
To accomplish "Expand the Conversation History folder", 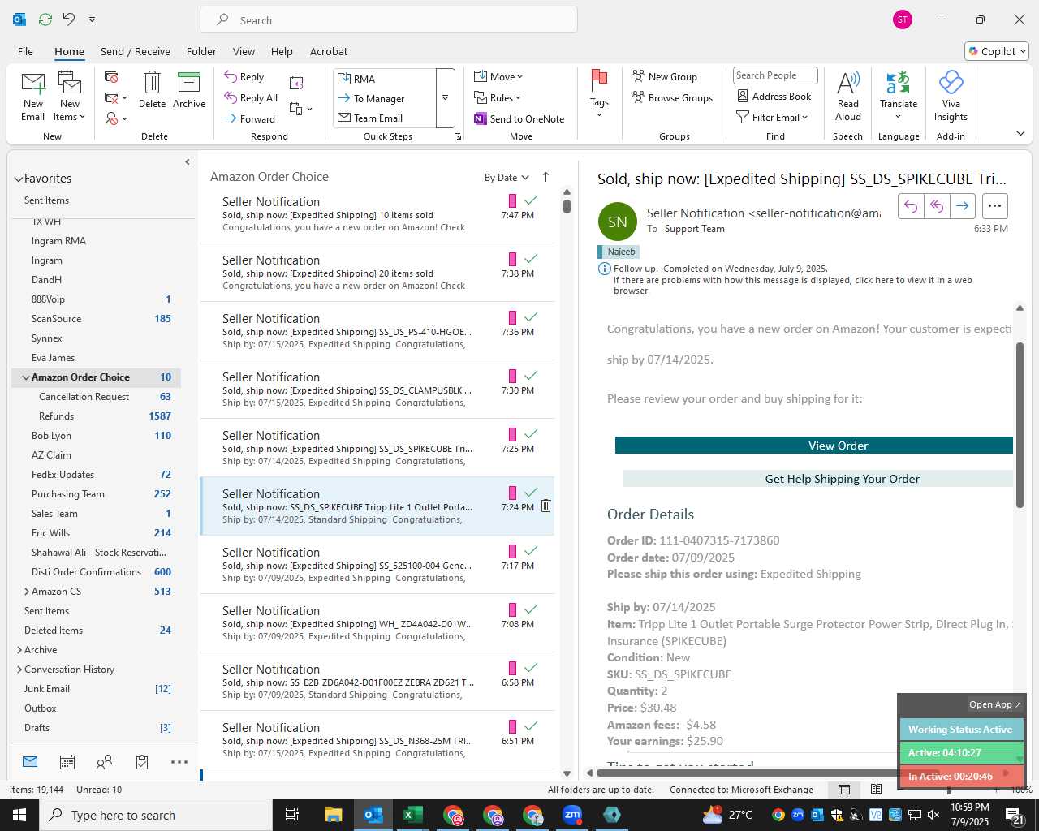I will 19,670.
